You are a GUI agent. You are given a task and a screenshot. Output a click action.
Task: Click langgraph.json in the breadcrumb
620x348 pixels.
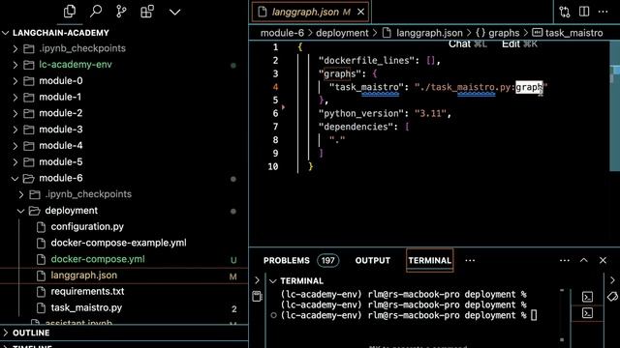click(429, 33)
